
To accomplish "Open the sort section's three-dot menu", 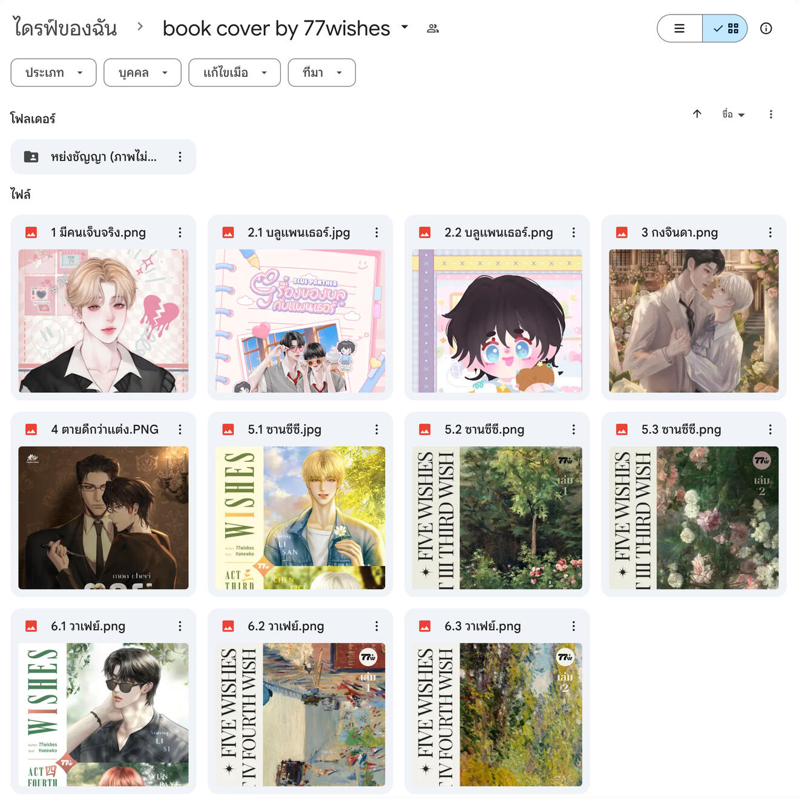I will pos(771,114).
